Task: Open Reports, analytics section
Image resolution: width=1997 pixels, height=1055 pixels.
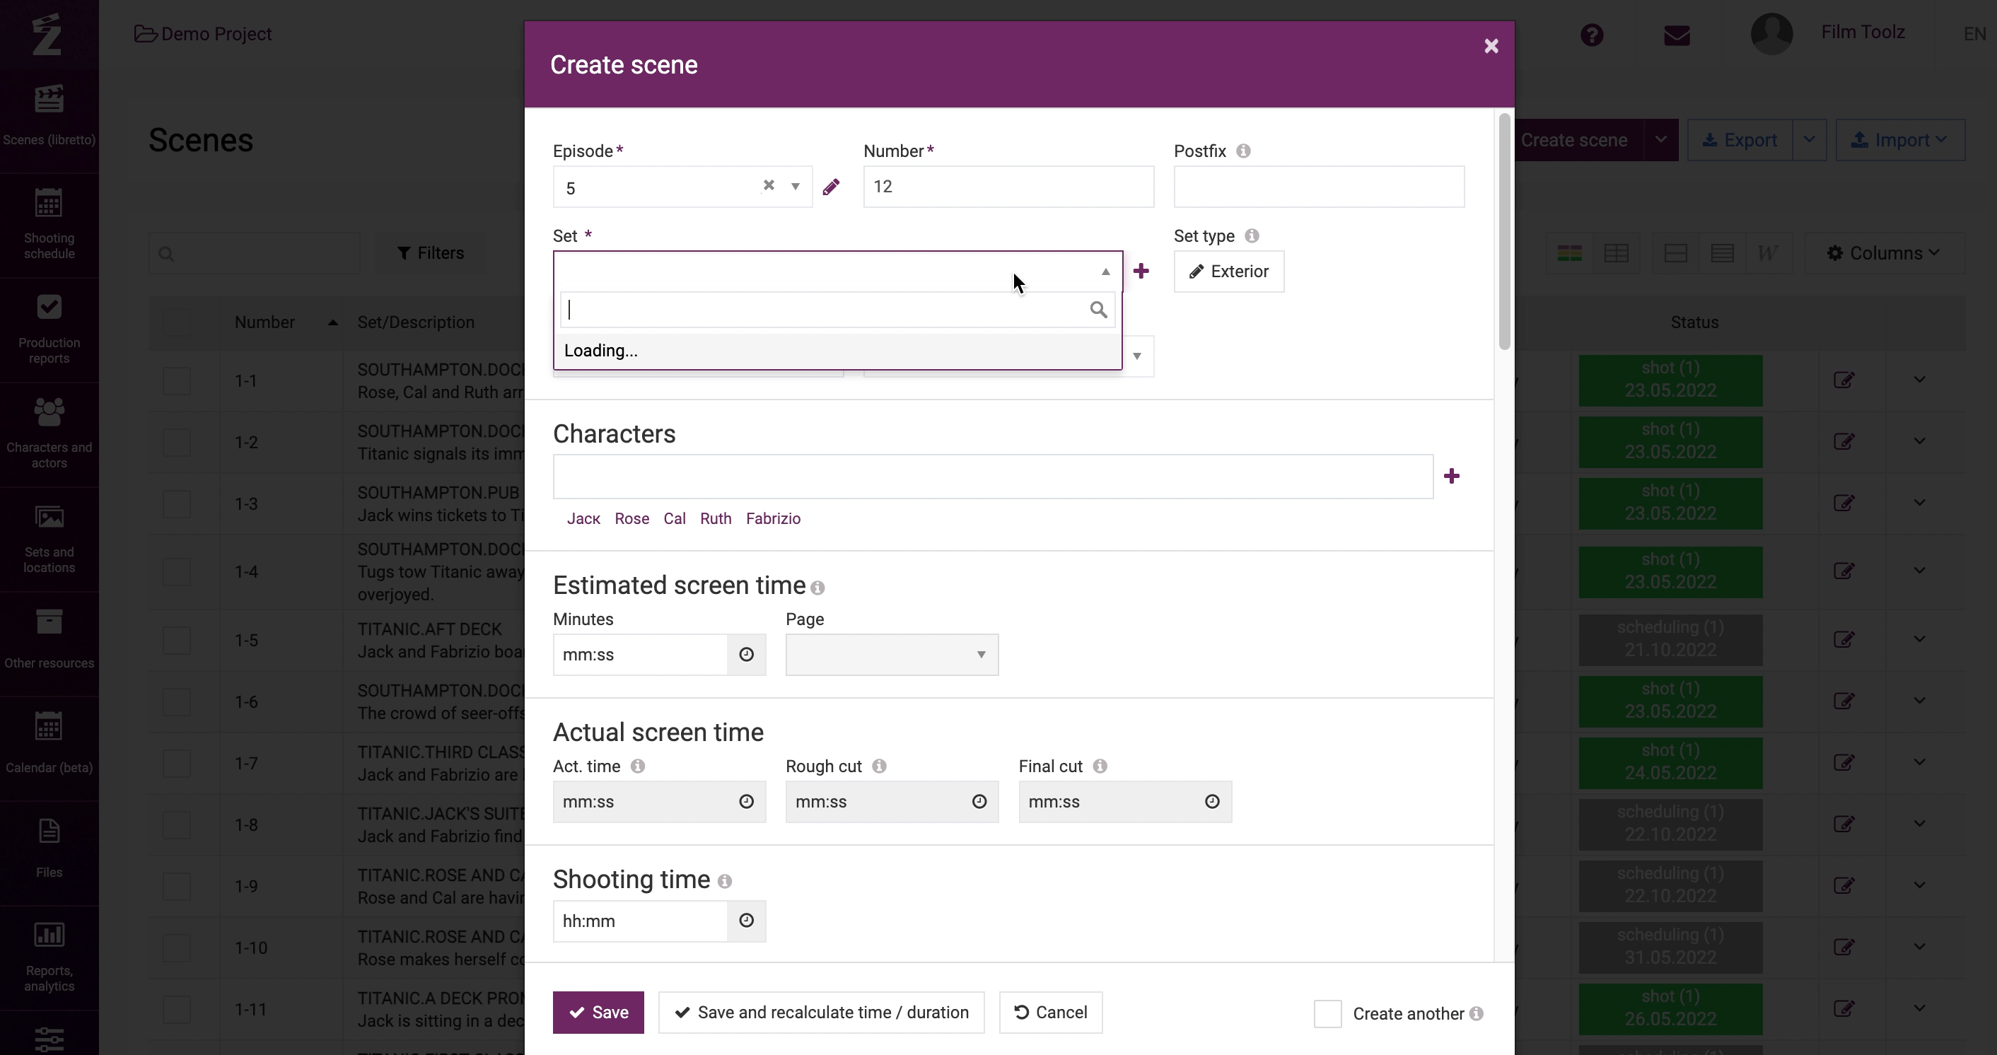Action: point(49,957)
